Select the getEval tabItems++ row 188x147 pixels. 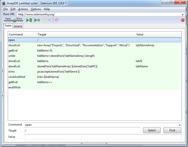pos(95,82)
